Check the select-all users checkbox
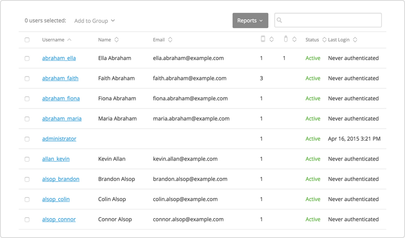Image resolution: width=405 pixels, height=238 pixels. (x=27, y=40)
